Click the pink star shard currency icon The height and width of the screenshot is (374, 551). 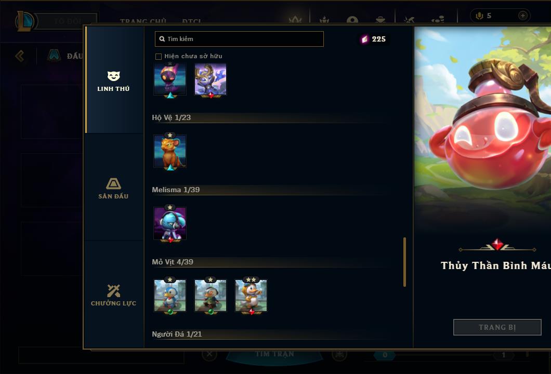pos(364,39)
